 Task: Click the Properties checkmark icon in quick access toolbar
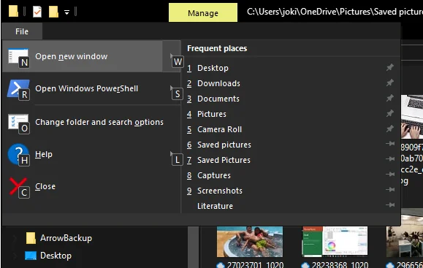(x=37, y=12)
